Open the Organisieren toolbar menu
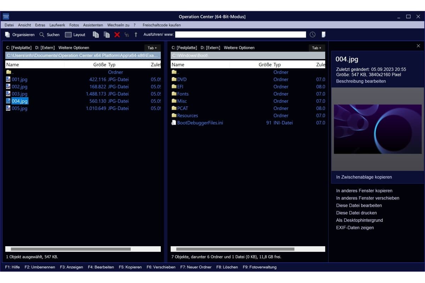425x283 pixels. click(x=20, y=35)
